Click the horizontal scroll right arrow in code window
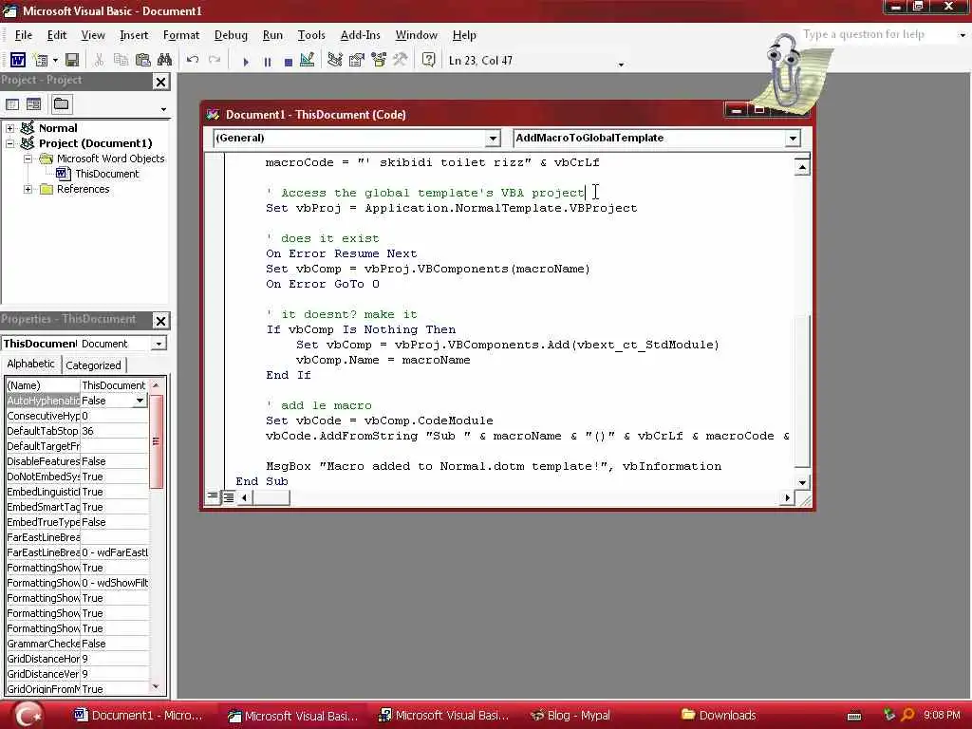The height and width of the screenshot is (729, 972). point(787,497)
